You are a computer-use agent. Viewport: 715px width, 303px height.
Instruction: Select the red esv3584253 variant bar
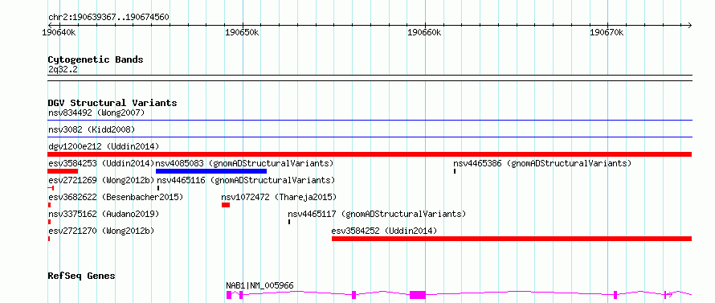coord(63,171)
